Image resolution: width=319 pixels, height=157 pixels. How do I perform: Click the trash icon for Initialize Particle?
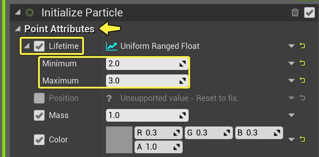point(295,13)
